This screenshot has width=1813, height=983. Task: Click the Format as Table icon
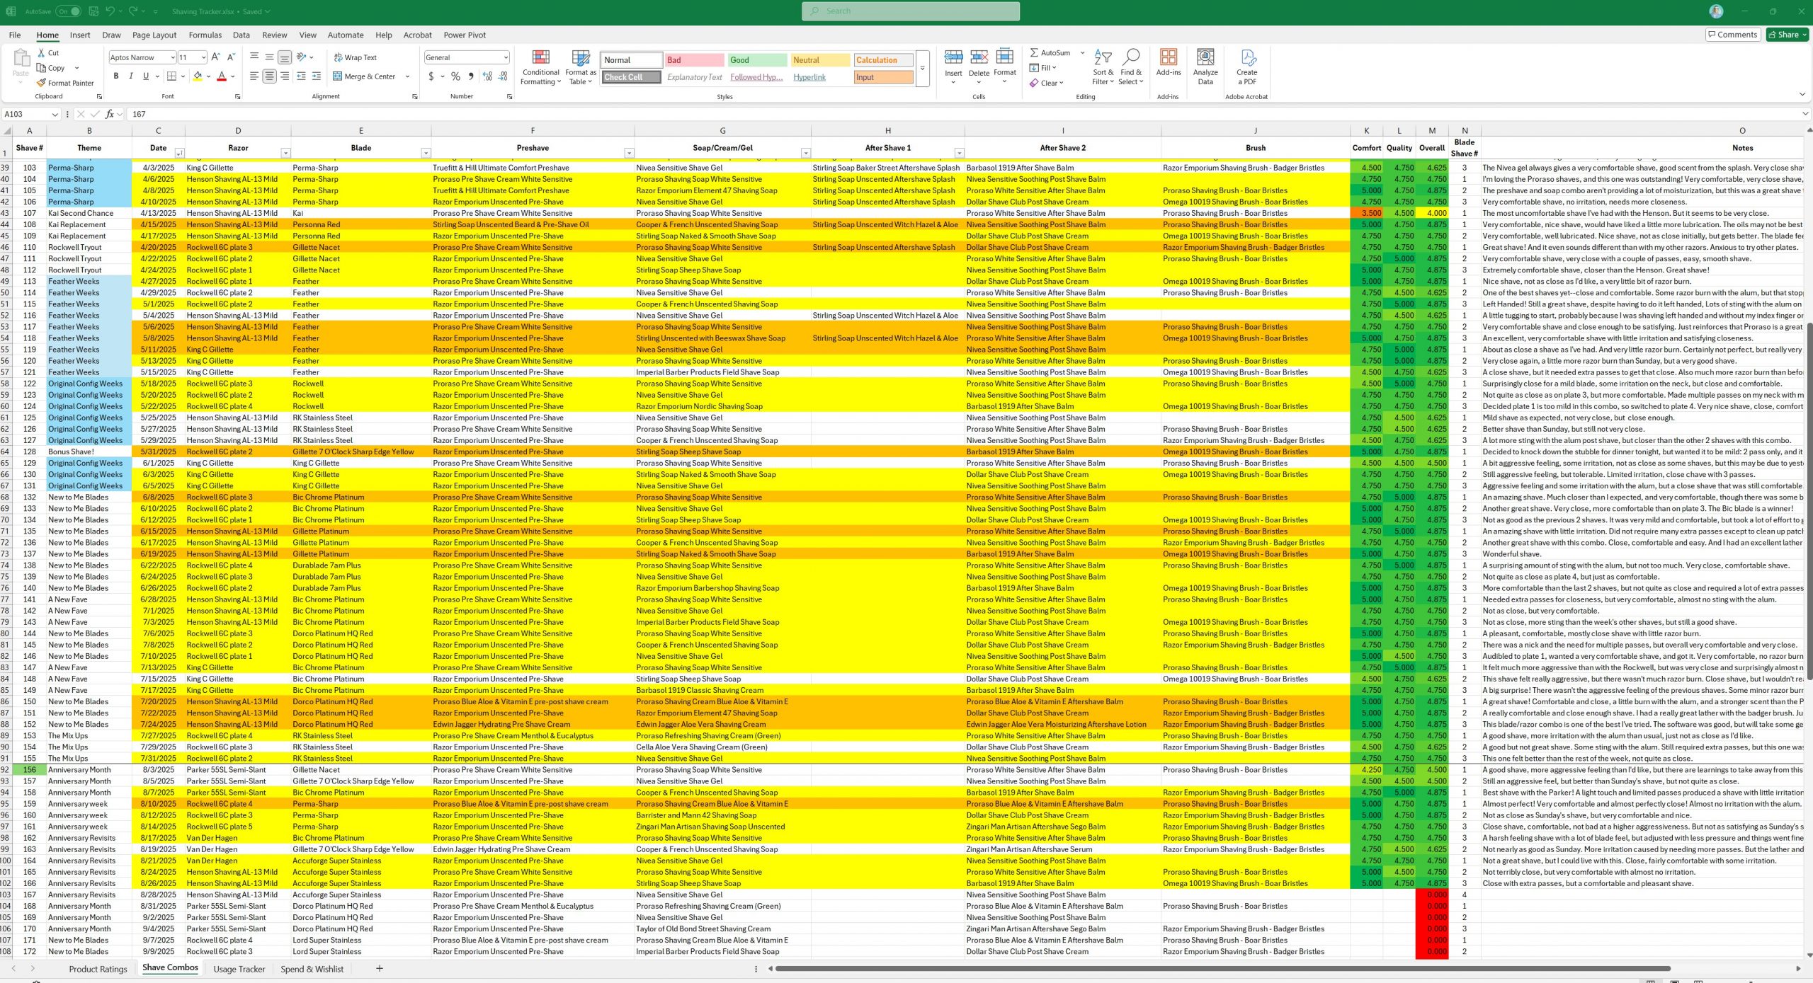[x=580, y=58]
